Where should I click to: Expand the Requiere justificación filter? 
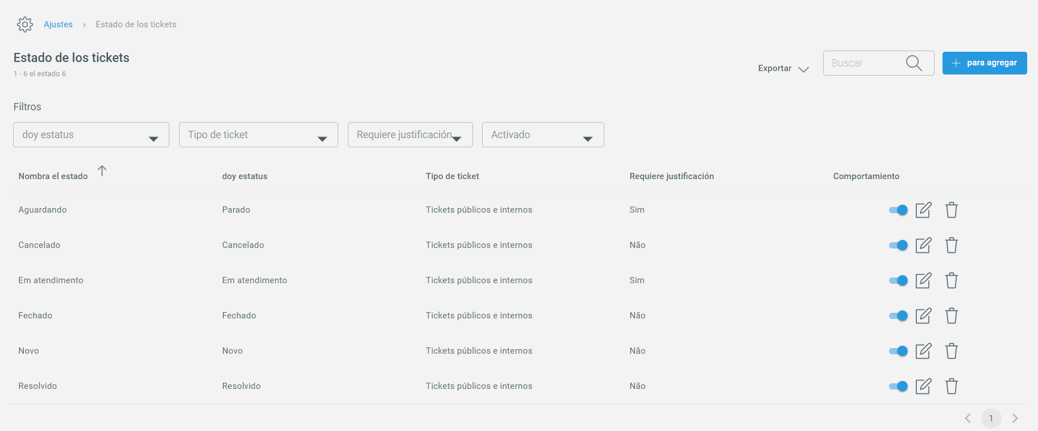coord(410,135)
